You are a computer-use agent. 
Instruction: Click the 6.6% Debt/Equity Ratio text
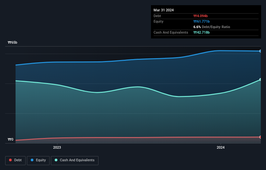pos(212,27)
